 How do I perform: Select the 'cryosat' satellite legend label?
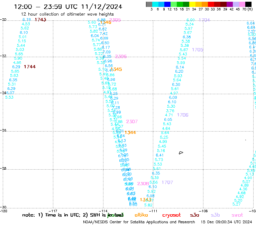[172, 215]
